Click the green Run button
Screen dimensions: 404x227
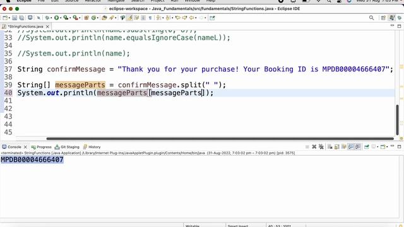point(56,18)
